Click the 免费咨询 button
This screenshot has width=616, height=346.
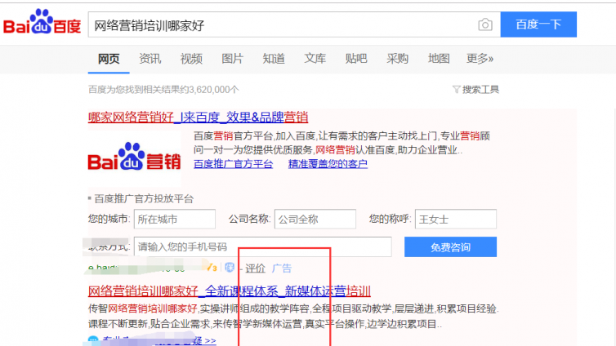[x=450, y=246]
